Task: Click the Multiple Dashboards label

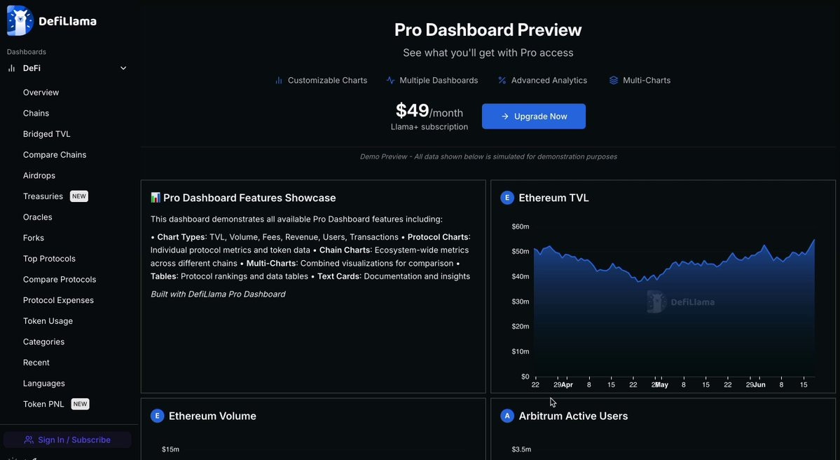Action: (439, 81)
